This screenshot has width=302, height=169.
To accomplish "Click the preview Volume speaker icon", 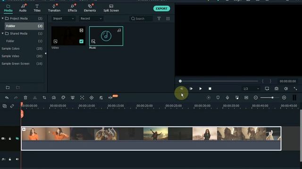I will pos(286,89).
